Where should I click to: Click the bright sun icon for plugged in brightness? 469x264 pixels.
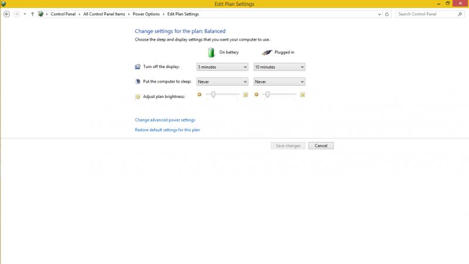[x=303, y=95]
